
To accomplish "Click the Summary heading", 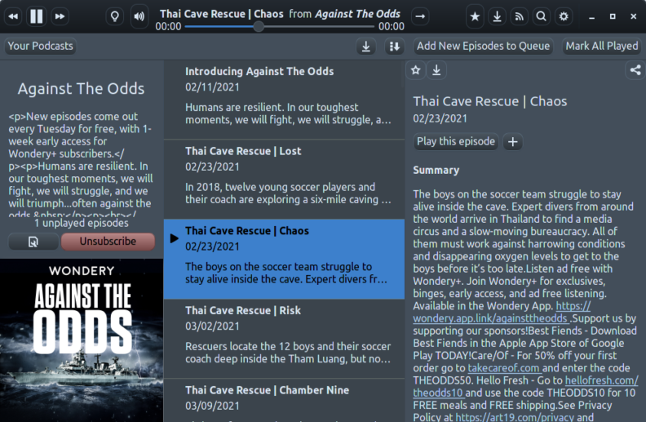I will point(436,171).
